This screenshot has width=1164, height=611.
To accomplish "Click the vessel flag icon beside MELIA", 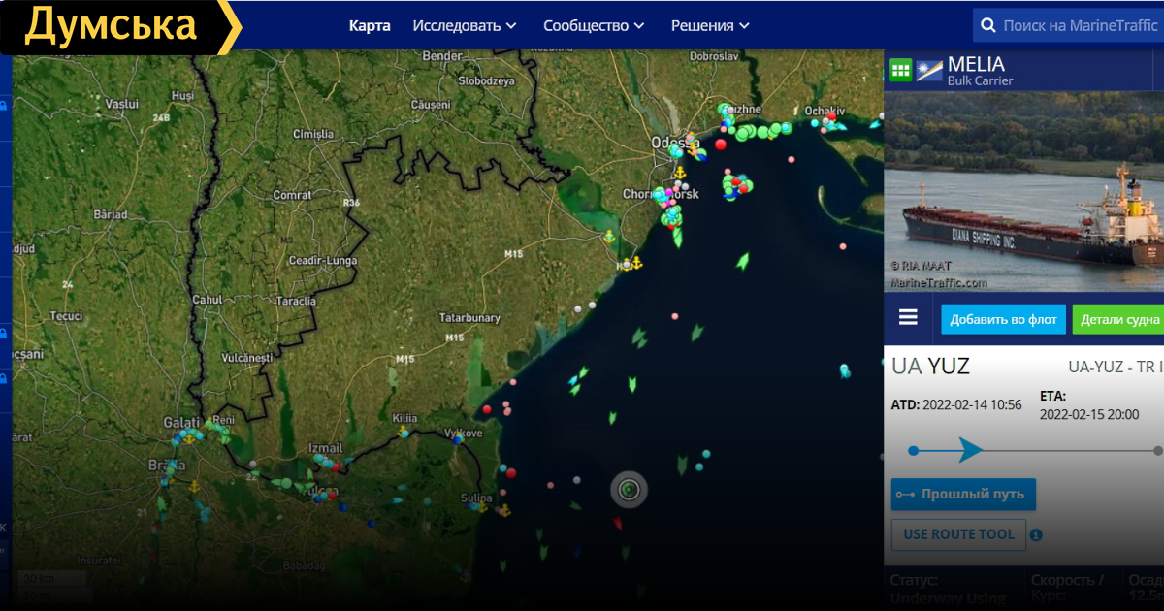I will tap(929, 70).
